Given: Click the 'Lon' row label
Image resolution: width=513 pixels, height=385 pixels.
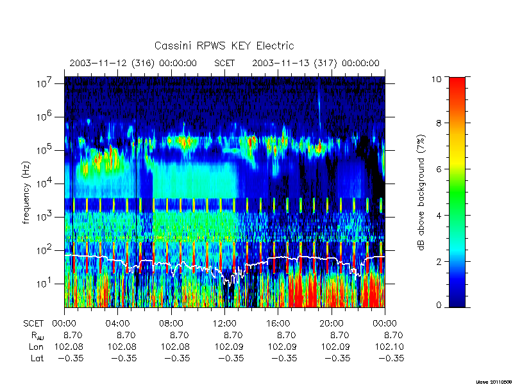Looking at the screenshot, I should click(36, 346).
